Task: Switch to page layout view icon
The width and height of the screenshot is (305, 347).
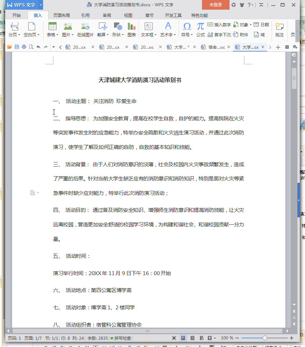Action: point(183,338)
